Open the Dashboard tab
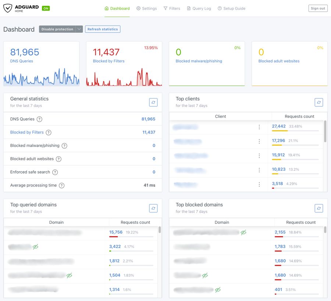Screen dimensions: 331x301 pos(117,8)
